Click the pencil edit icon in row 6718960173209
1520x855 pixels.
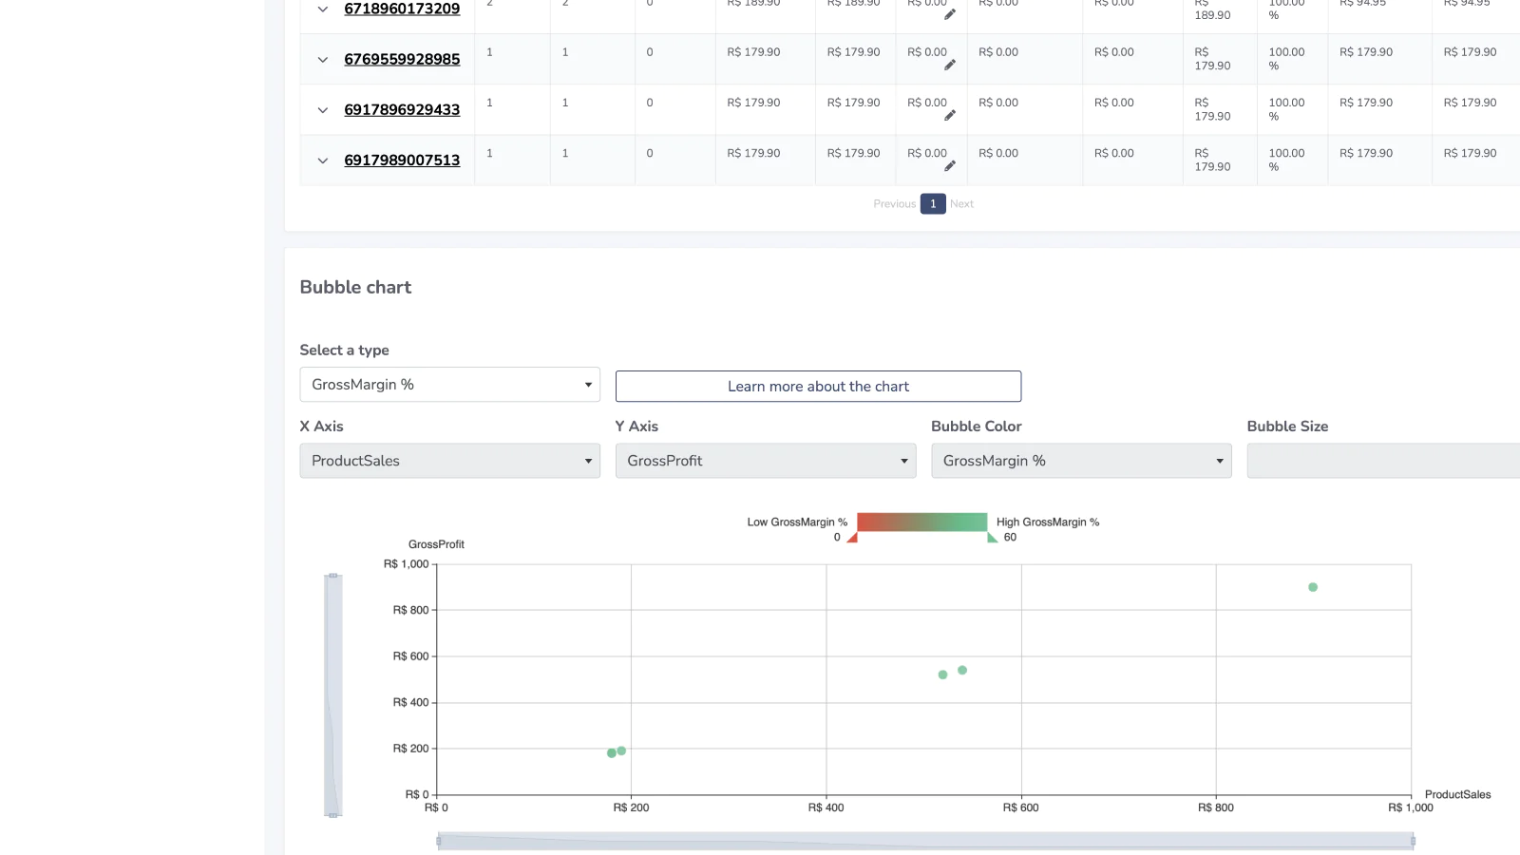(949, 14)
